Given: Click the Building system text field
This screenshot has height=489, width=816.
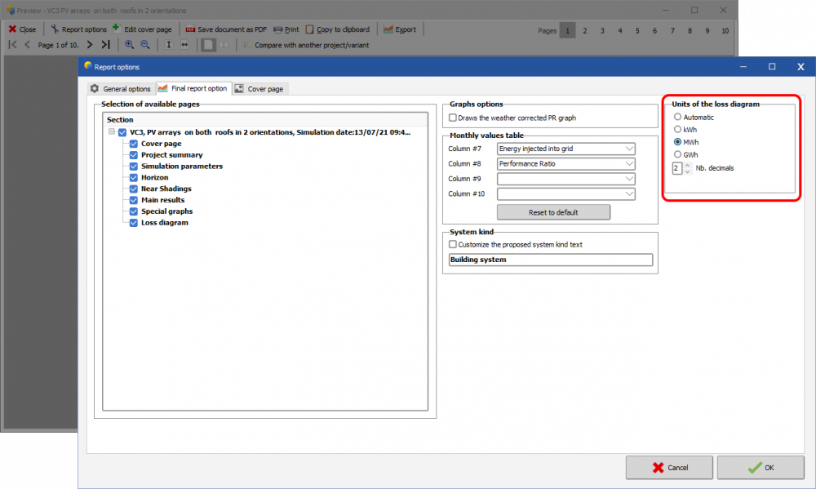Looking at the screenshot, I should 551,260.
